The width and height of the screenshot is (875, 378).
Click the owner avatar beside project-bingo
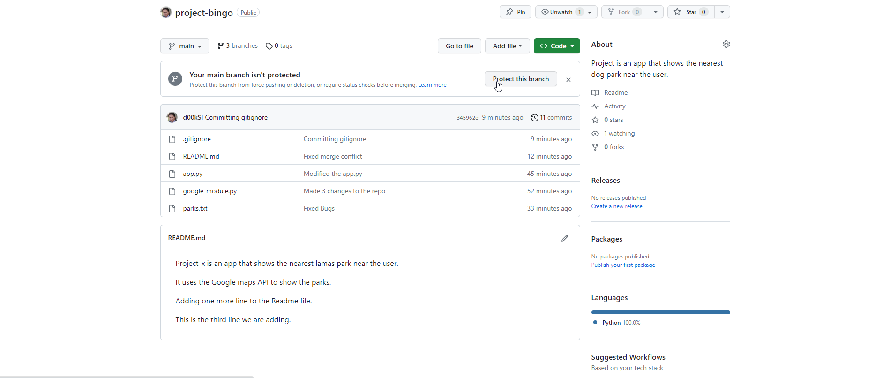(166, 12)
